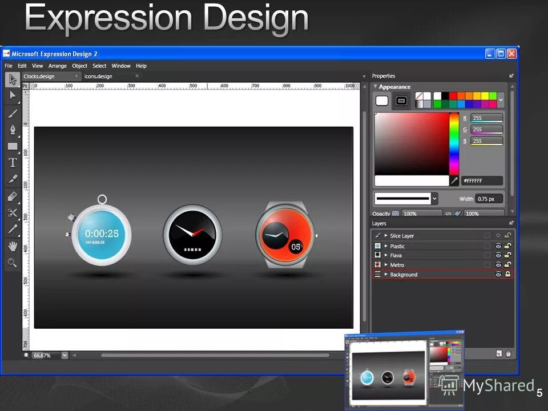548x411 pixels.
Task: Select the Rectangle tool
Action: (x=13, y=146)
